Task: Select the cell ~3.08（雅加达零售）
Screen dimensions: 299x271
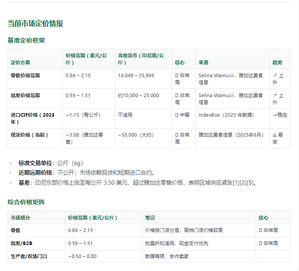Action: tap(84, 138)
